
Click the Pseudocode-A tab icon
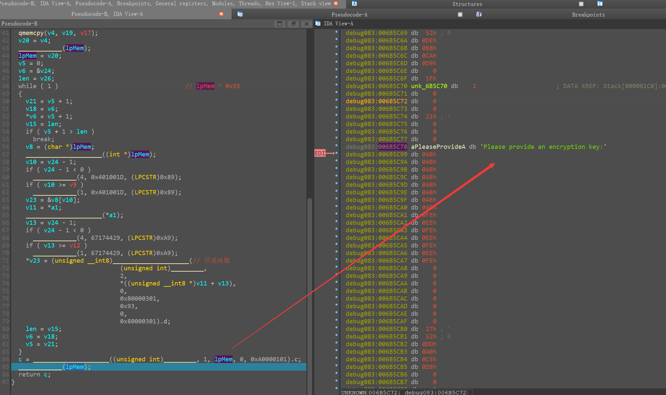pos(240,14)
